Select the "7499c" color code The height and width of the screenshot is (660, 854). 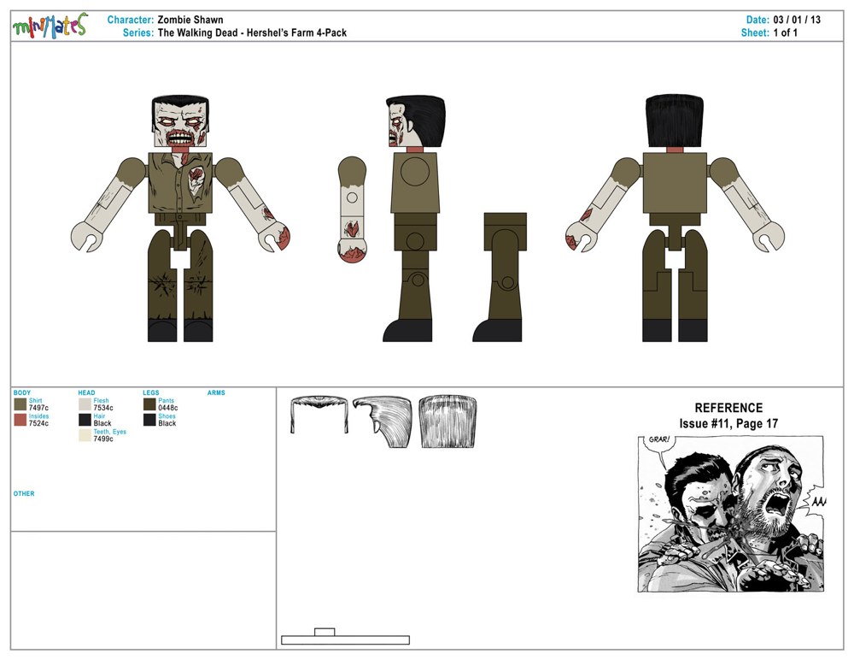click(103, 439)
